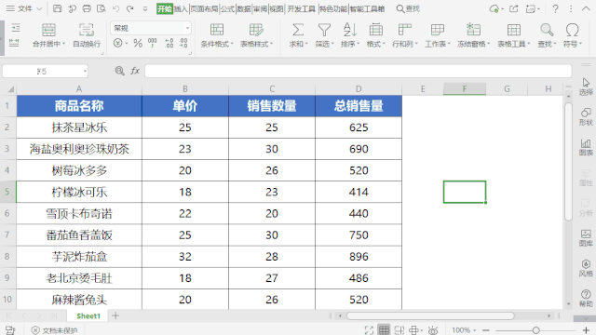596x335 pixels.
Task: Select column header D
Action: (359, 89)
